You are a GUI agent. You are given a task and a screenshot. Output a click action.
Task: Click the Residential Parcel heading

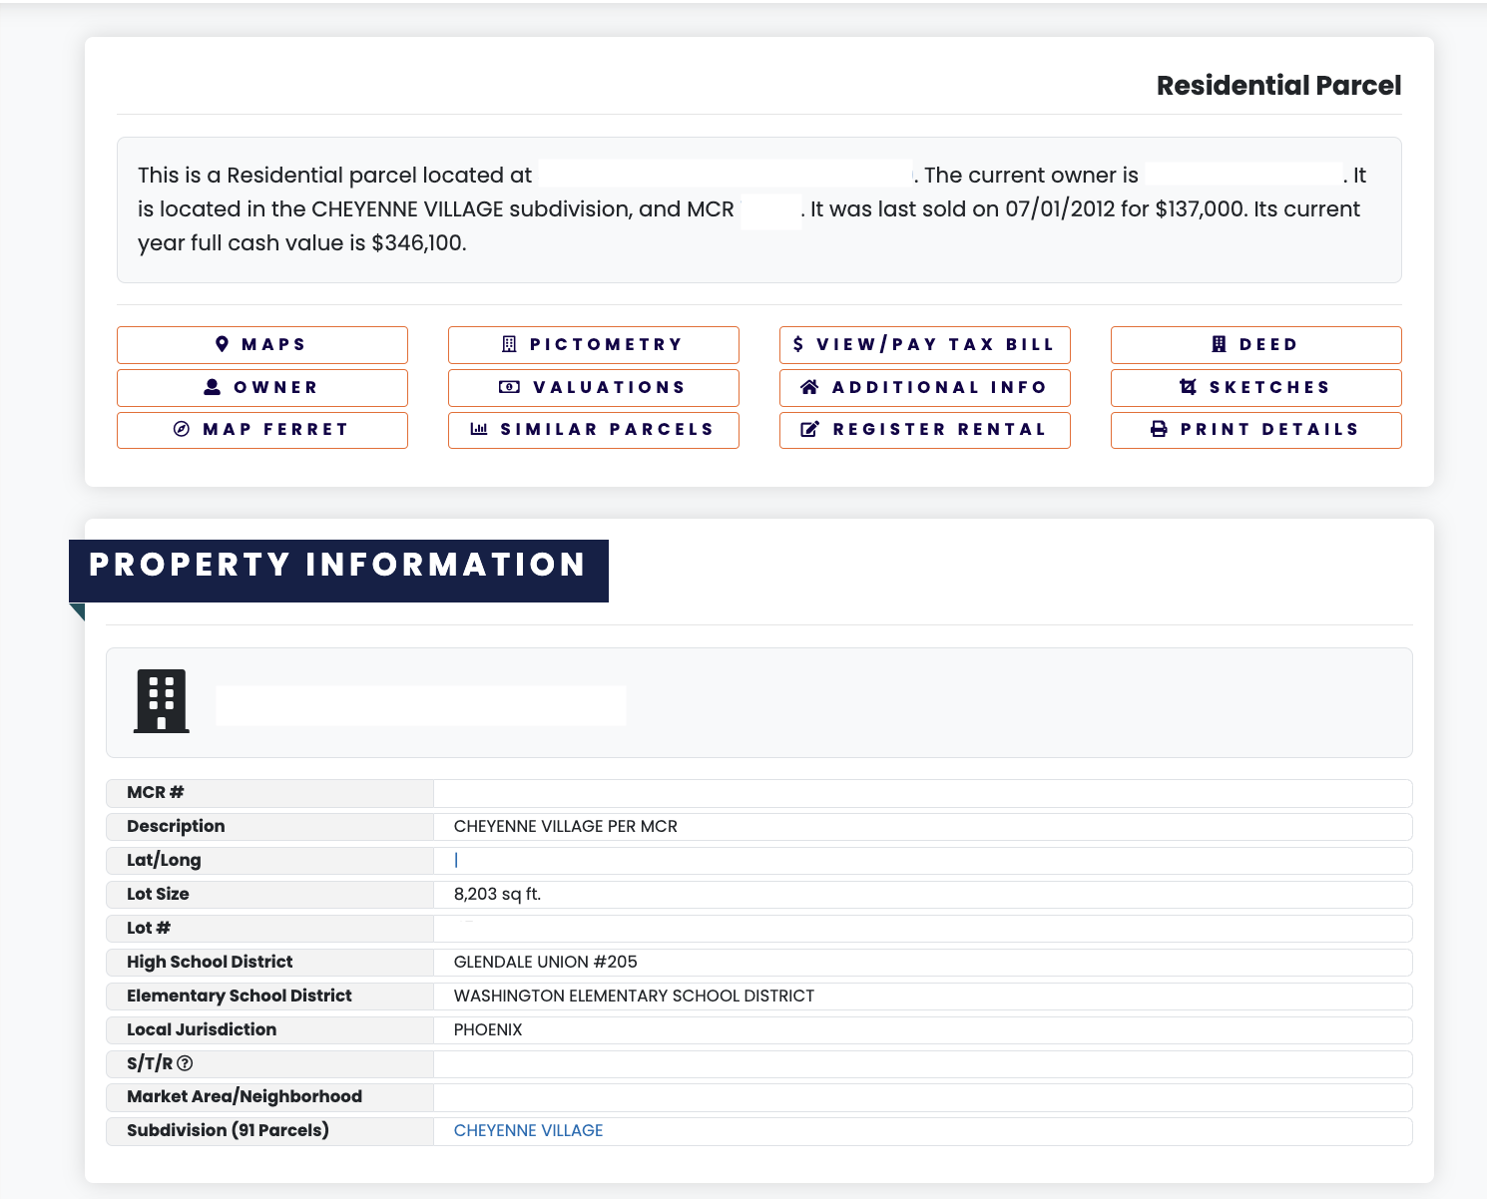1278,86
